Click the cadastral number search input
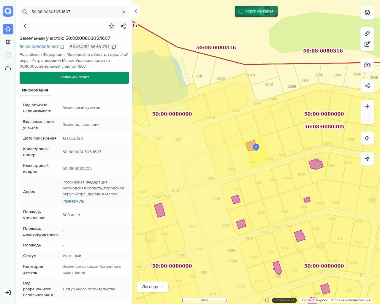 [x=74, y=12]
